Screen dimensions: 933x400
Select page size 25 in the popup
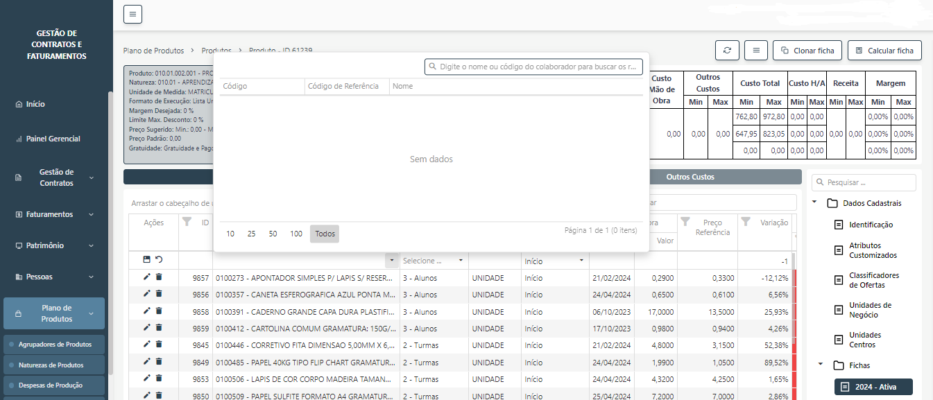click(x=251, y=234)
